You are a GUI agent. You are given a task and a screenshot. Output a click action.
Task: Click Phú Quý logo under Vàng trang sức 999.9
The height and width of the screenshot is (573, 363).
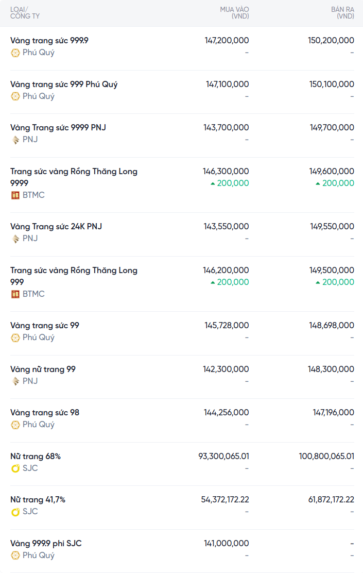click(x=15, y=53)
